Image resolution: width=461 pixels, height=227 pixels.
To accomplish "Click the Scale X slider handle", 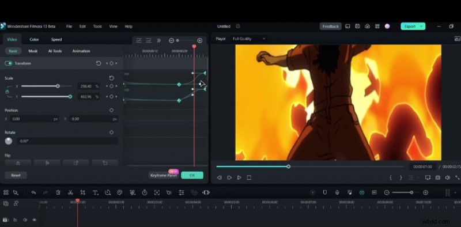I will 58,86.
